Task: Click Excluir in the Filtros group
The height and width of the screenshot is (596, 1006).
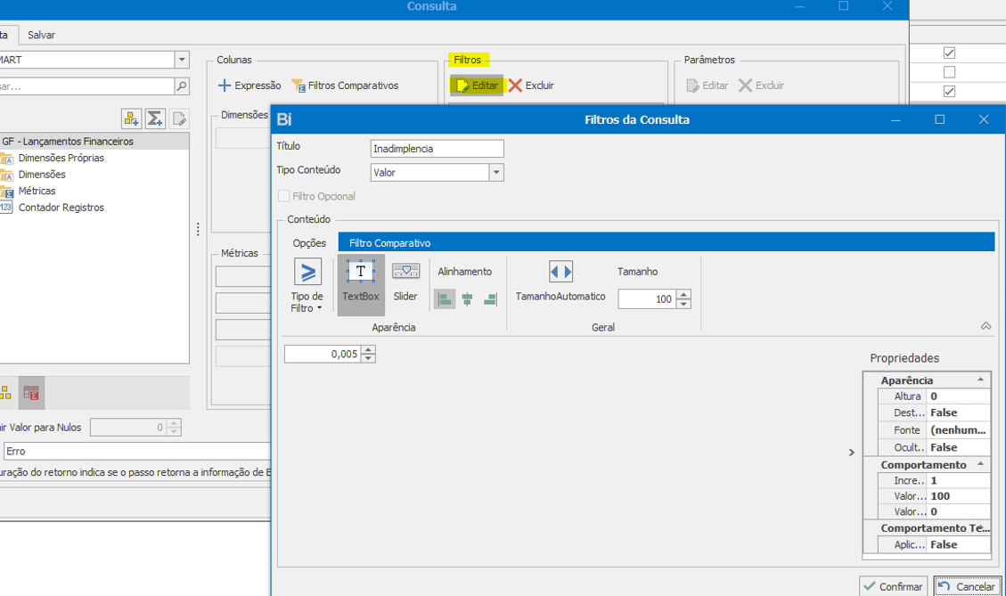Action: pos(531,86)
